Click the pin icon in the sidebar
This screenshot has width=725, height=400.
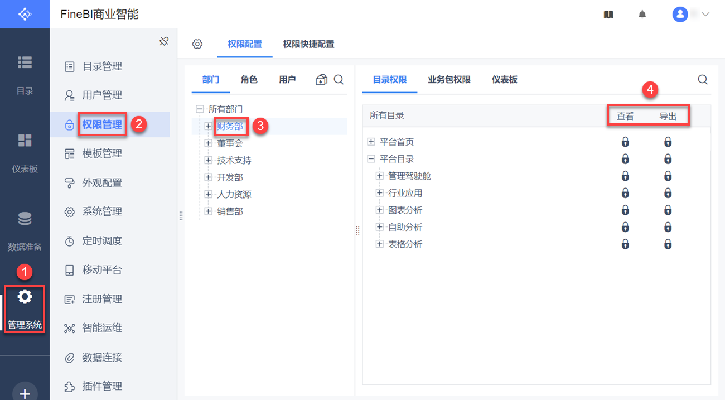[164, 41]
